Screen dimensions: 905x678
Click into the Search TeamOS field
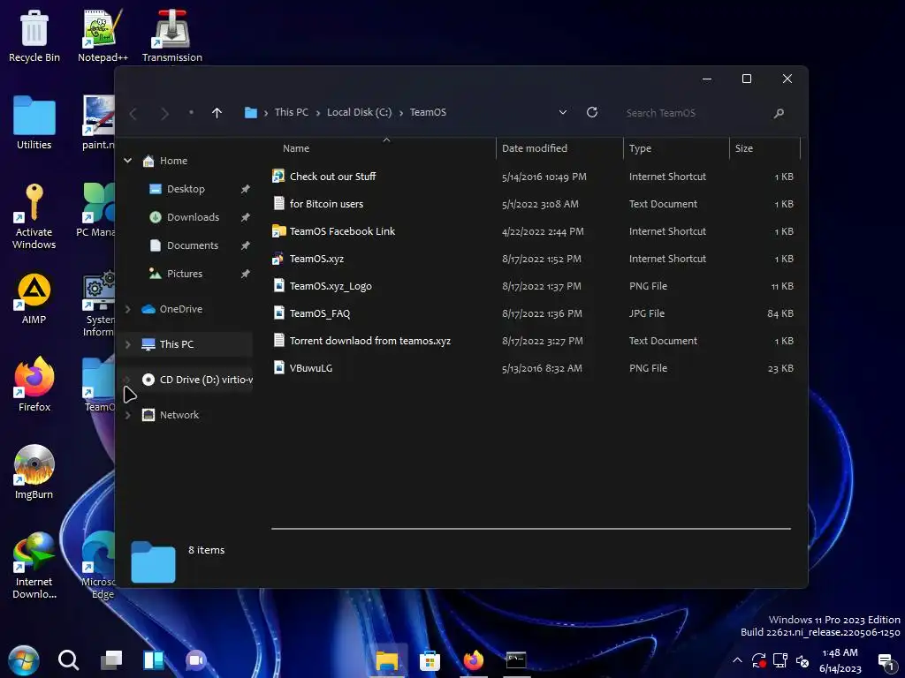click(693, 113)
